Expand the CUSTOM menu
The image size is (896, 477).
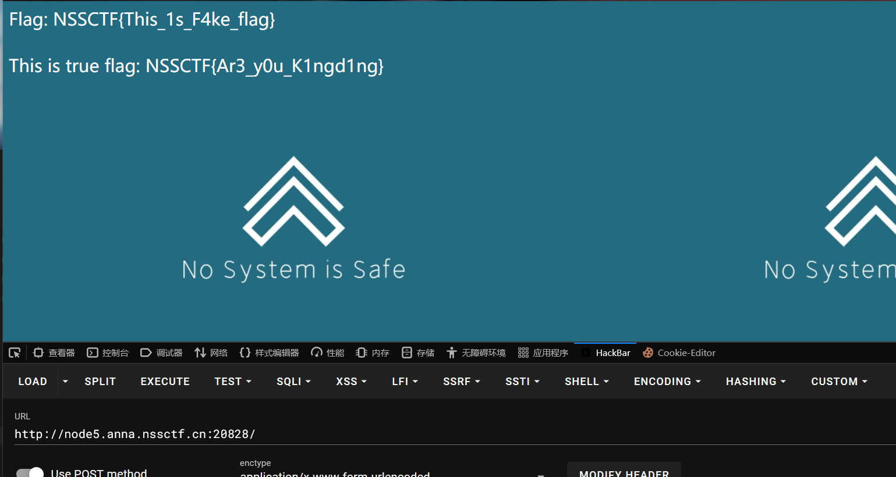click(839, 382)
